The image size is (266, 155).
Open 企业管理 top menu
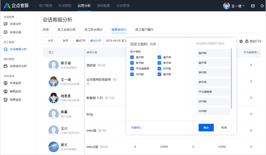click(123, 6)
